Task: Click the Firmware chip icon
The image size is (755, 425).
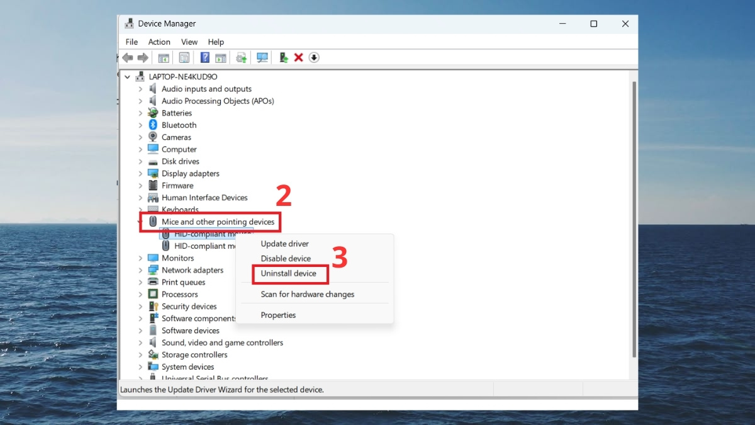Action: click(x=153, y=186)
